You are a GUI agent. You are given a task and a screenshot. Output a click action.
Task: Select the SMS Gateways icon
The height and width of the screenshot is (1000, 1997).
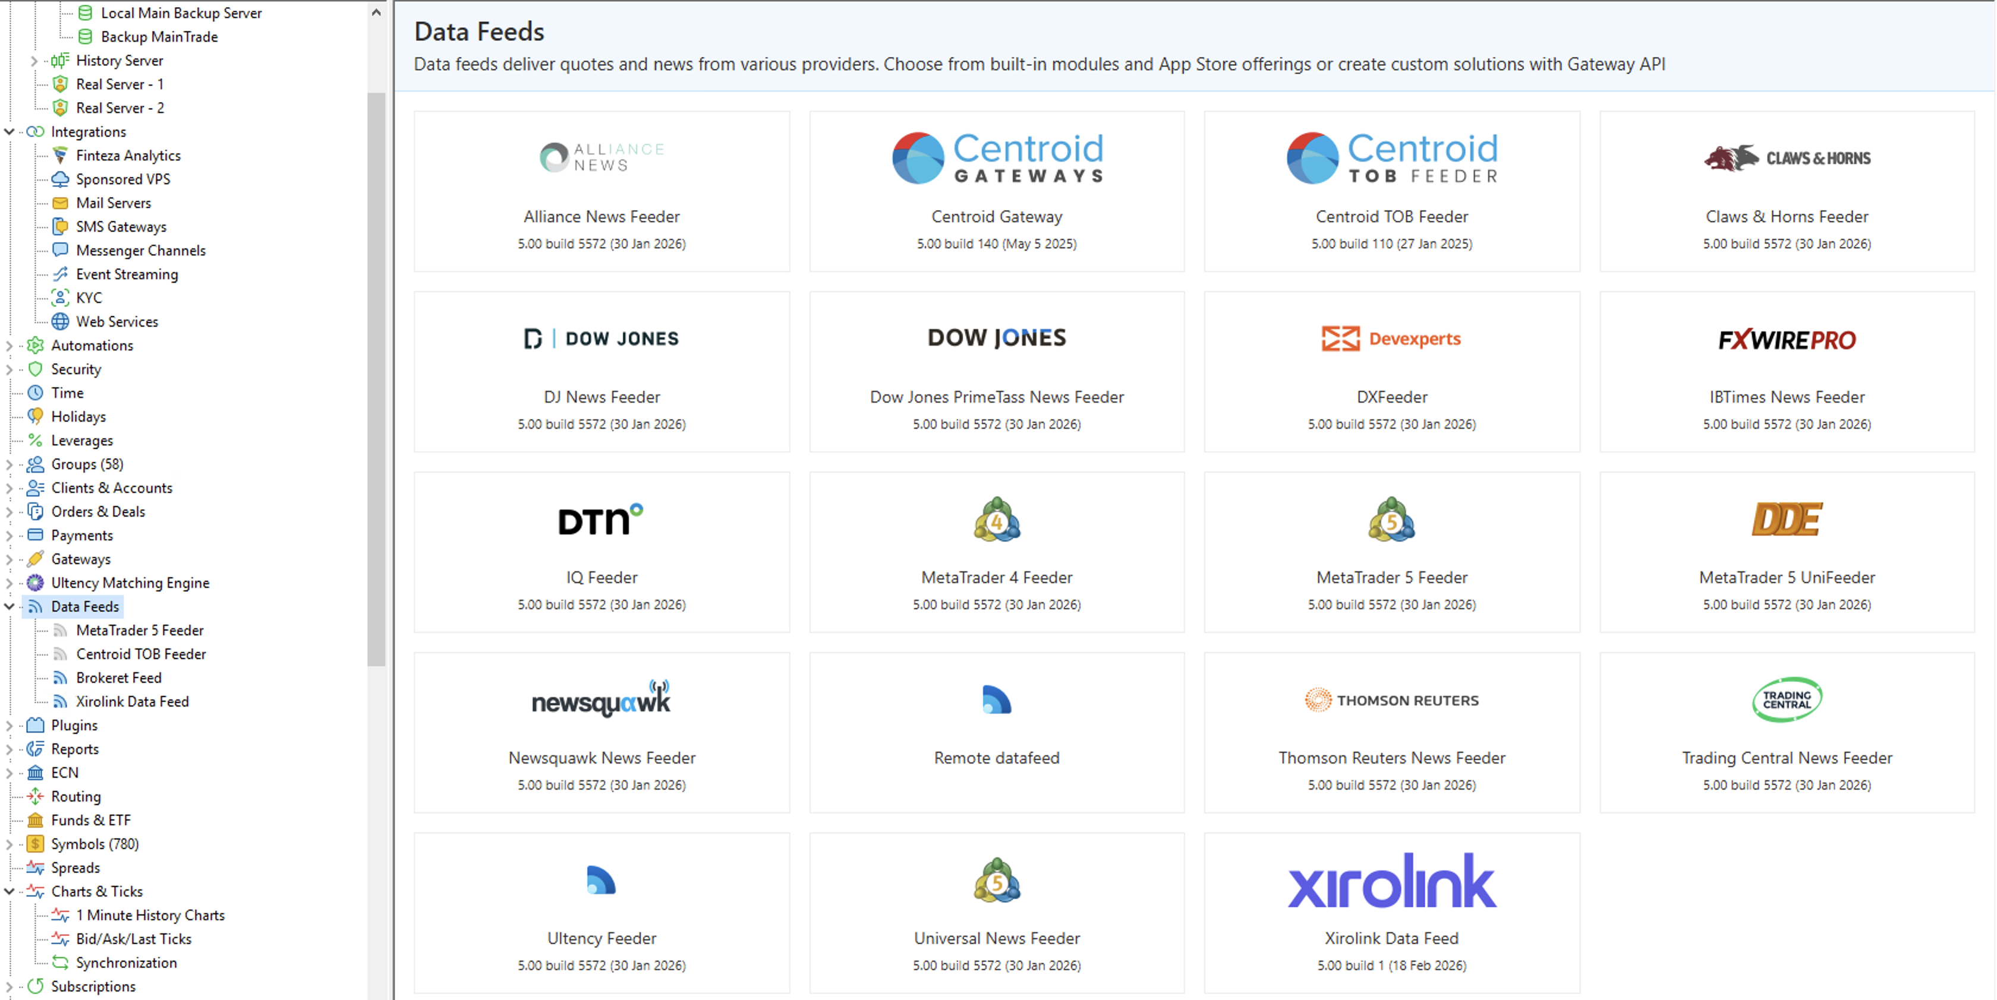[x=61, y=226]
